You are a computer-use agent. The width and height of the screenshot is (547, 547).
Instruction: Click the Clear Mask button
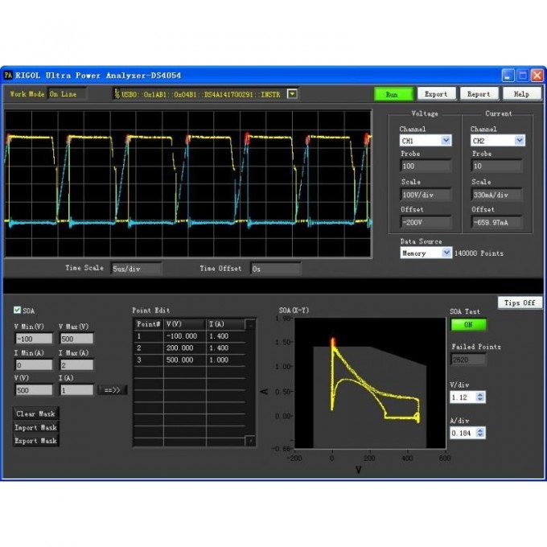[35, 413]
